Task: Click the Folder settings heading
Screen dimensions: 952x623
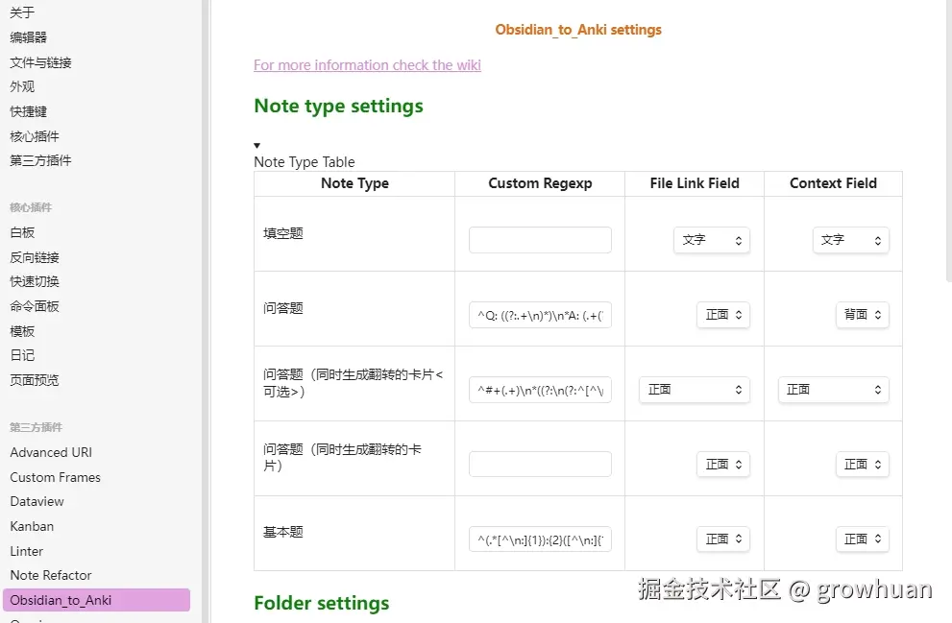Action: [322, 603]
